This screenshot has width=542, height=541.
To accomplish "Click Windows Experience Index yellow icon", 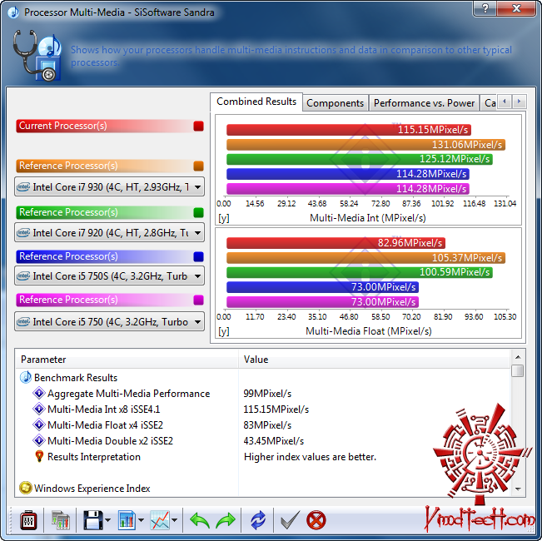I will tap(26, 488).
